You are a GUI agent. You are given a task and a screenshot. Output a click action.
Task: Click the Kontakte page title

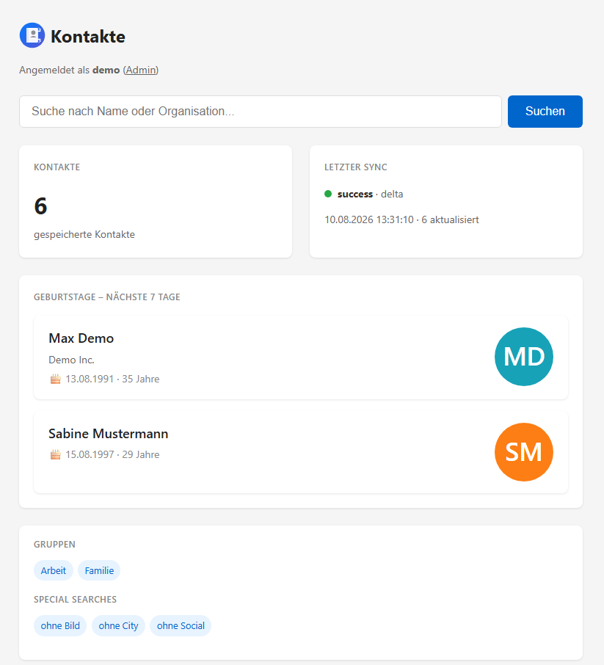pyautogui.click(x=88, y=37)
